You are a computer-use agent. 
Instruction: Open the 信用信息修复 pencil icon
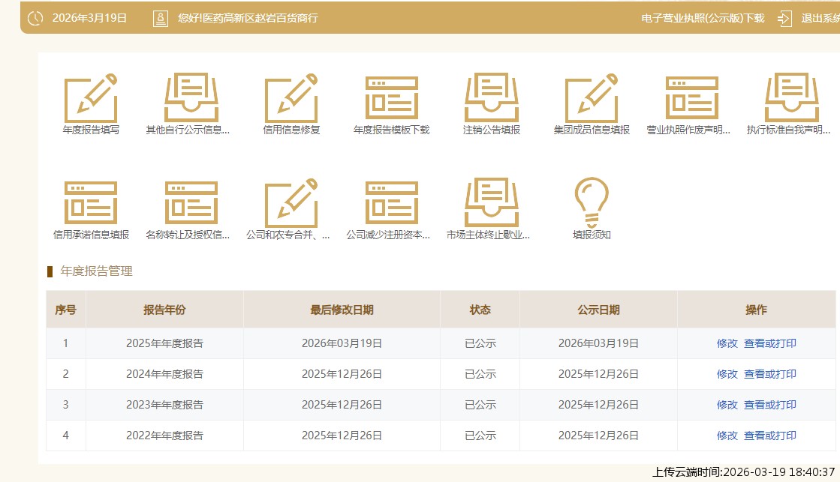coord(291,98)
